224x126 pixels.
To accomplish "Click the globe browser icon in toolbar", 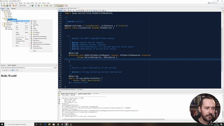I will click(x=33, y=6).
